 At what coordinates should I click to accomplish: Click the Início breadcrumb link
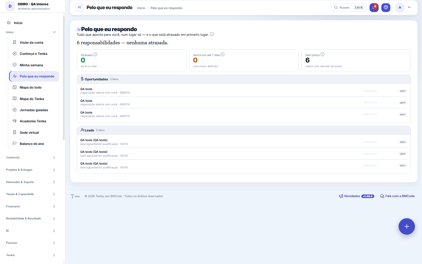(x=141, y=8)
